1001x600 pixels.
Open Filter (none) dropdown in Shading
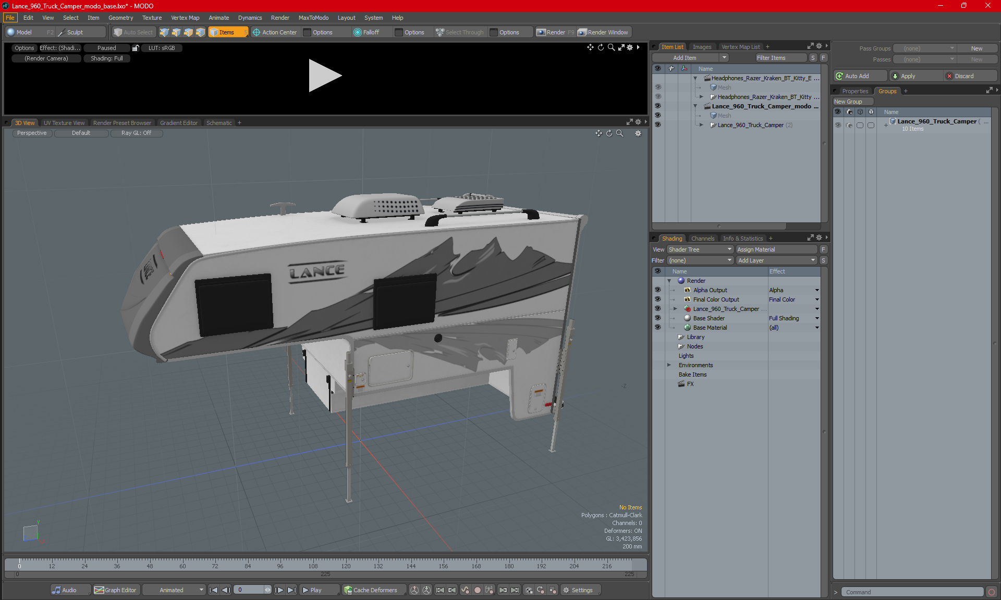pos(700,260)
